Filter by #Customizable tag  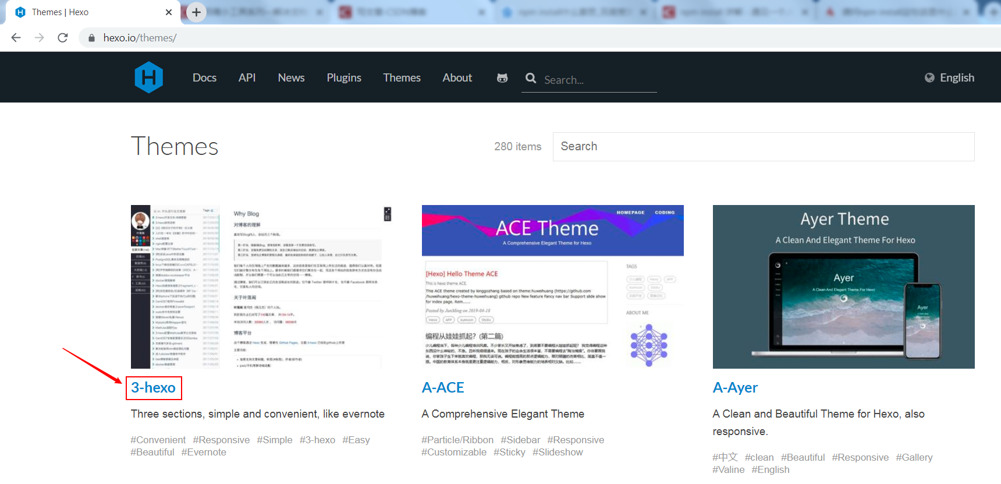[454, 452]
